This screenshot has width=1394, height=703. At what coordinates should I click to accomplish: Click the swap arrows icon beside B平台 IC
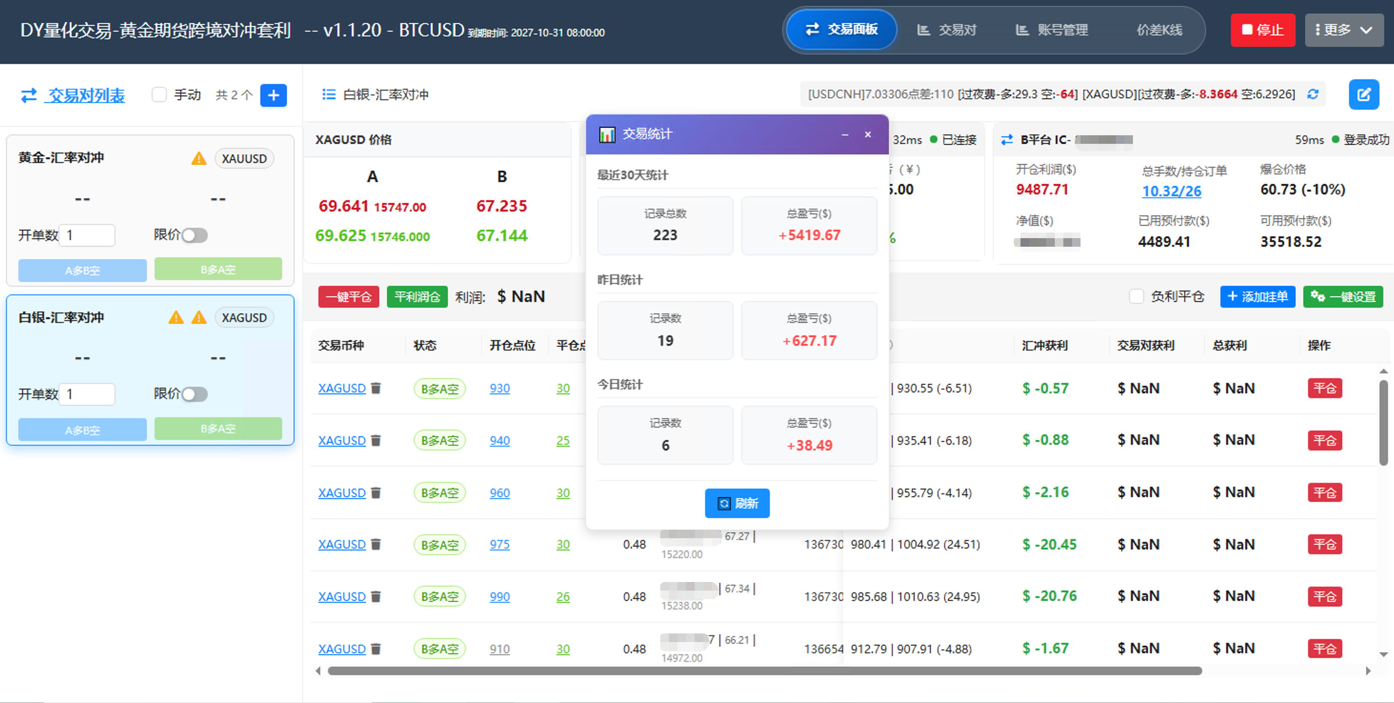click(x=1007, y=140)
